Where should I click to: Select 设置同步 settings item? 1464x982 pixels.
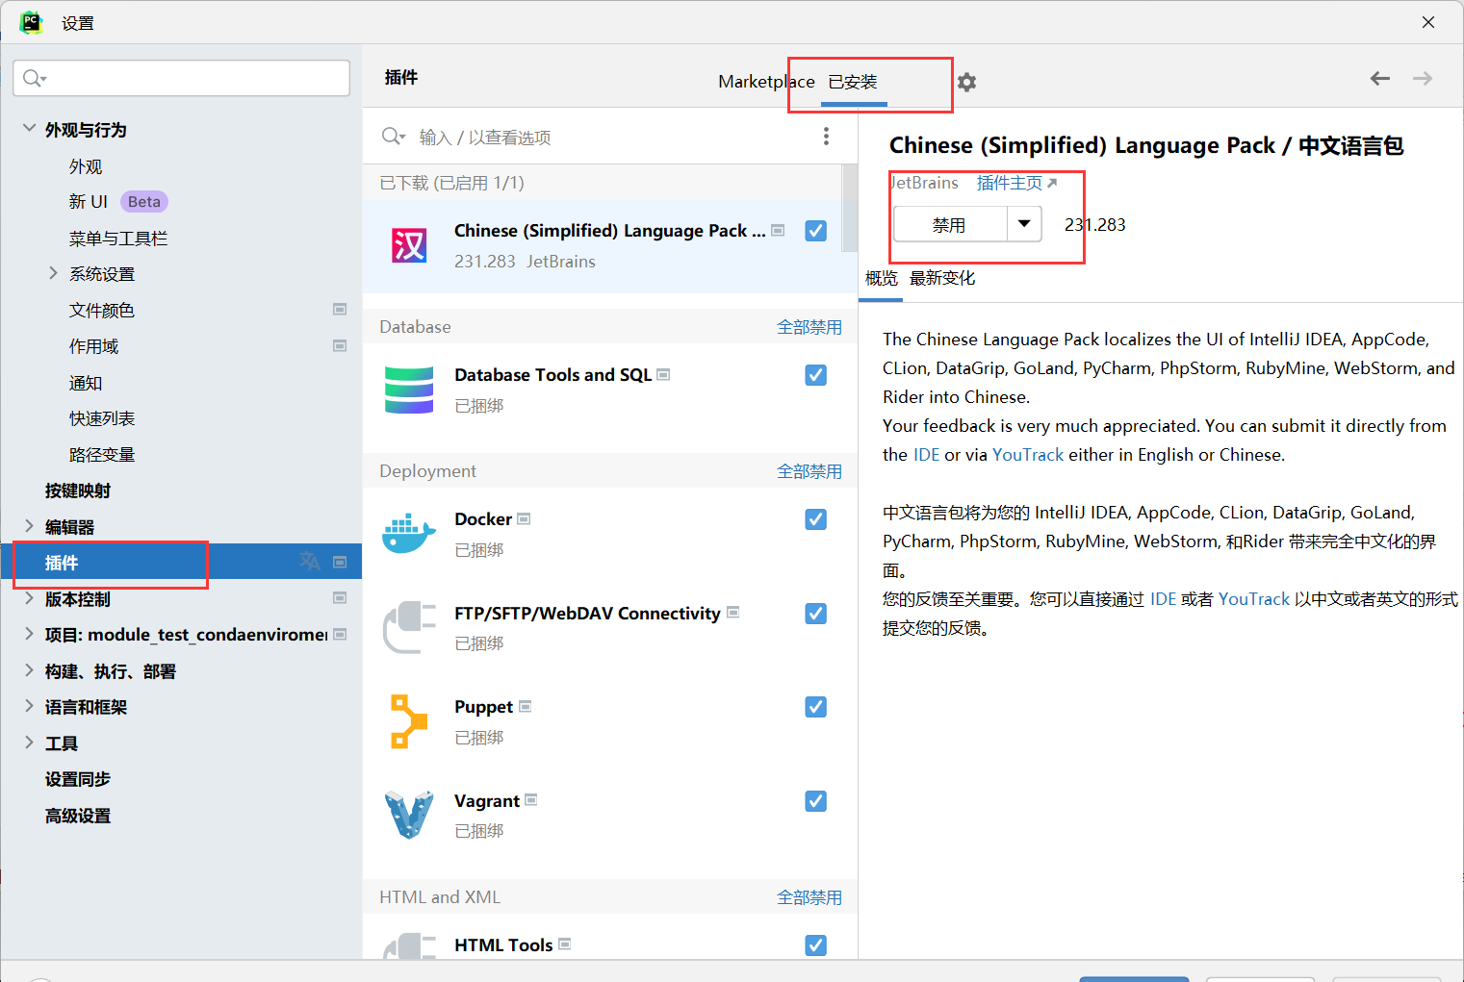coord(78,779)
